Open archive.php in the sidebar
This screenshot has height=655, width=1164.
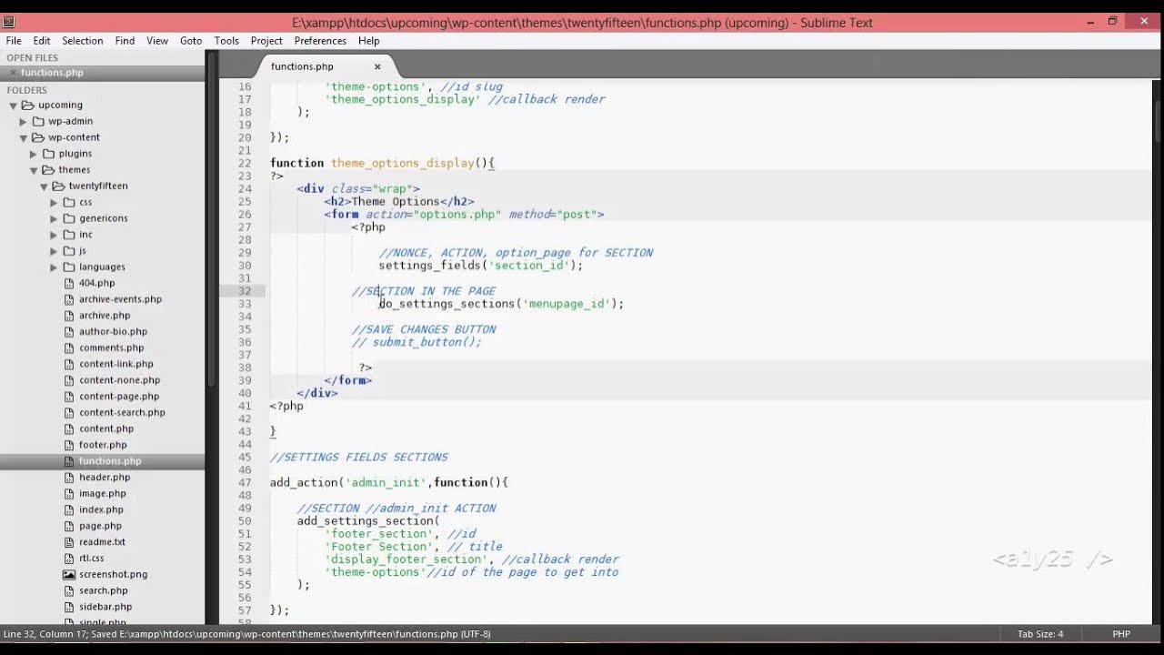click(x=105, y=316)
